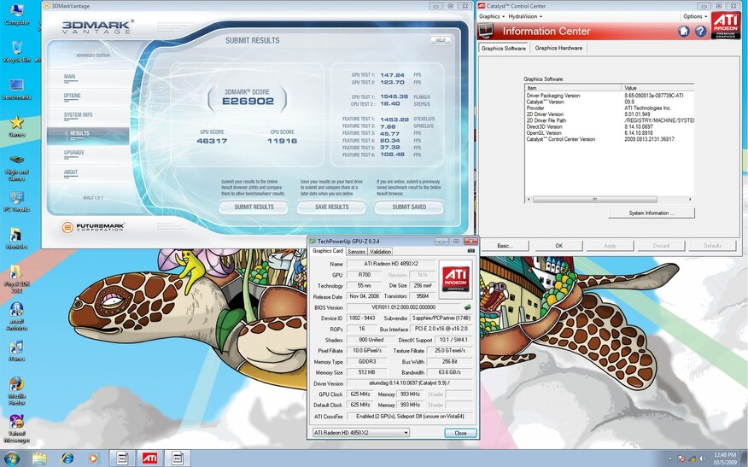Select the PC Tweaks desktop icon
The image size is (748, 467).
pos(17,201)
